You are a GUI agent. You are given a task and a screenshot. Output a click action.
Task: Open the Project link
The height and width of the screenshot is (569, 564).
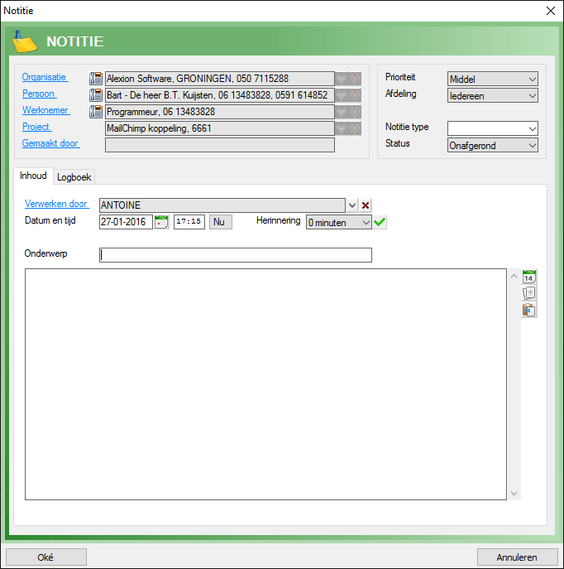(x=36, y=127)
